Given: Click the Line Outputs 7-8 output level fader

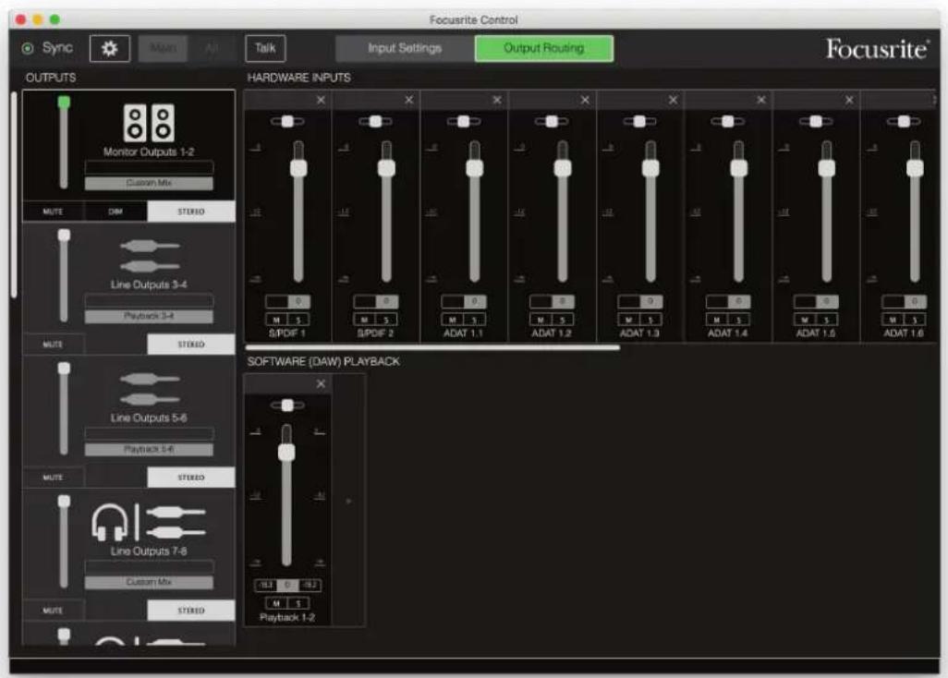Looking at the screenshot, I should 64,501.
